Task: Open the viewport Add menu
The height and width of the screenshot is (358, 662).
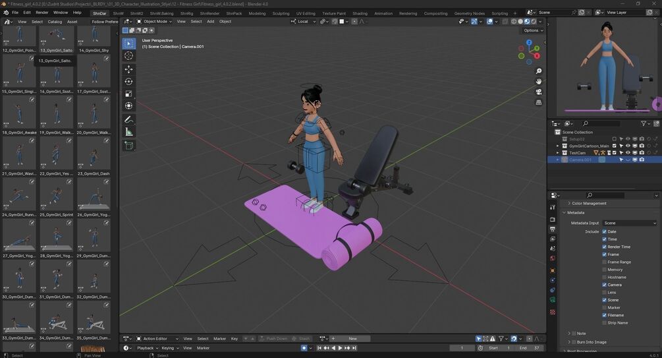Action: pyautogui.click(x=210, y=21)
